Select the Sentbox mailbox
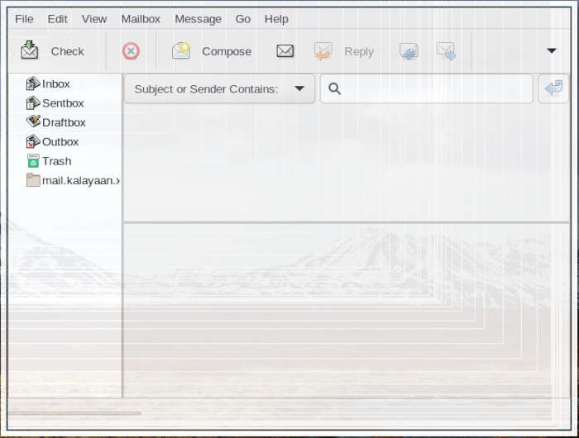Viewport: 579px width, 438px height. [x=63, y=103]
